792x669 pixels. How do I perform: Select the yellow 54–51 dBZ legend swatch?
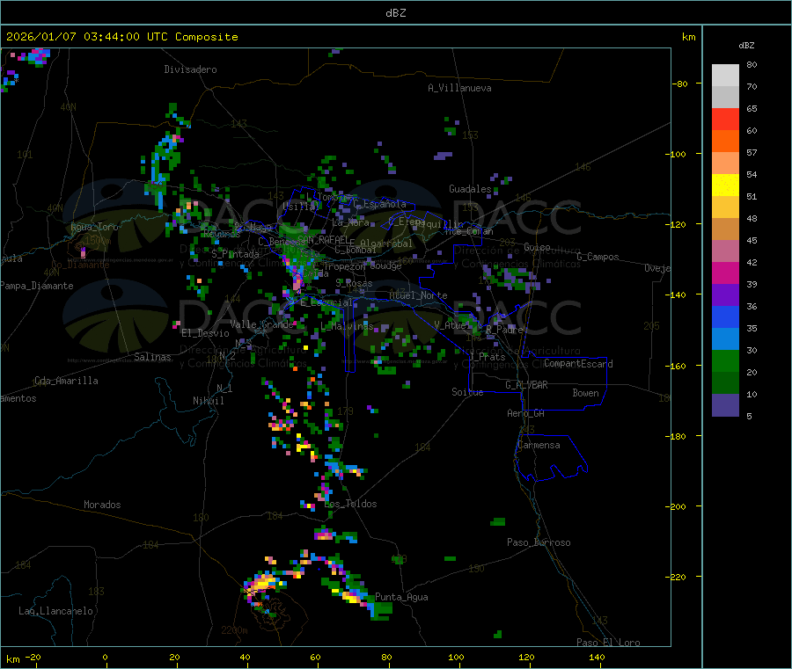pyautogui.click(x=725, y=185)
